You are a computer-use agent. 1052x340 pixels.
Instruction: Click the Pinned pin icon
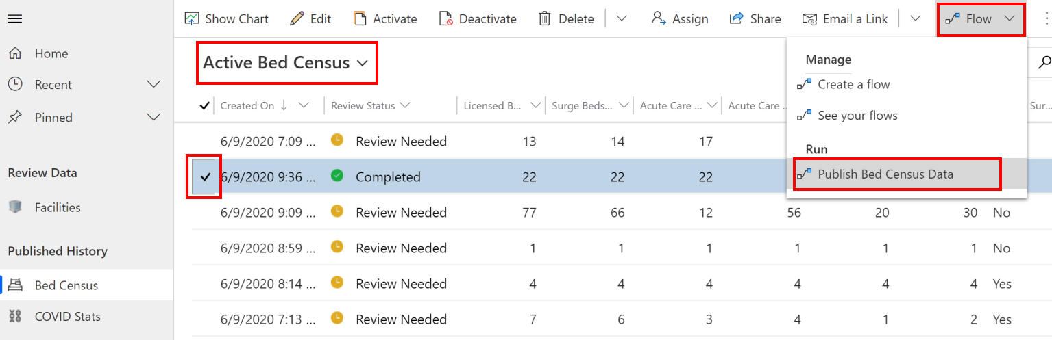(x=14, y=117)
